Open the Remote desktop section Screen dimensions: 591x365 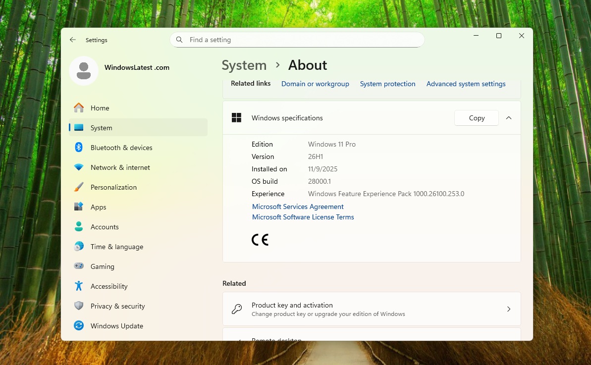(x=372, y=339)
